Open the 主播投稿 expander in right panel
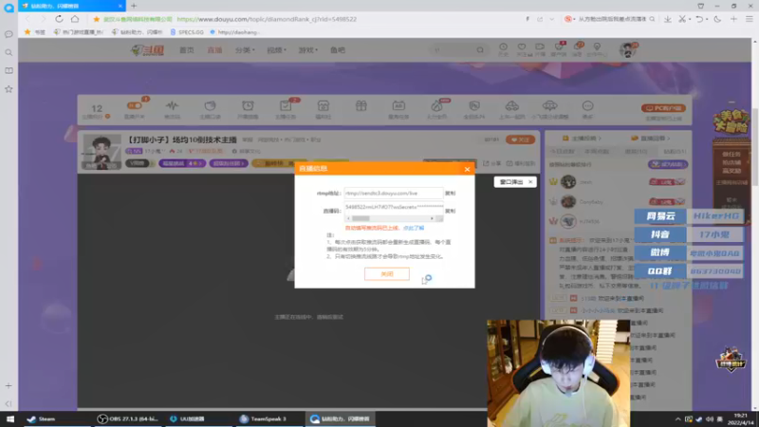 [582, 139]
